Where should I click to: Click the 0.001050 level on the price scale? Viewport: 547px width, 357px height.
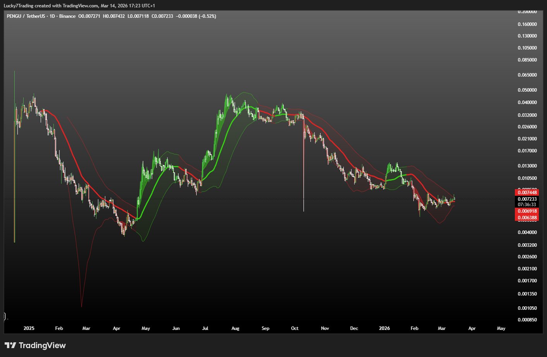527,308
